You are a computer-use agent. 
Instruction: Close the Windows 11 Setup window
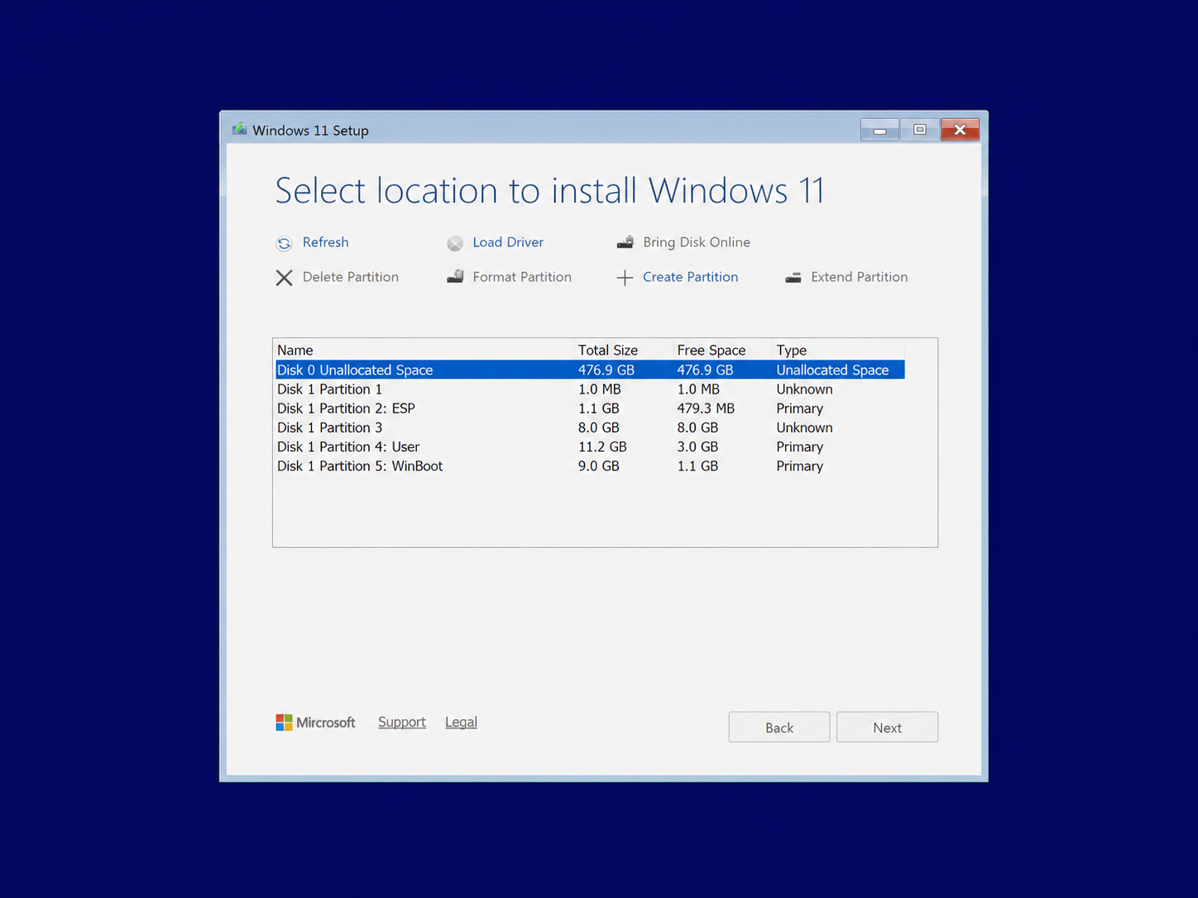pos(960,130)
